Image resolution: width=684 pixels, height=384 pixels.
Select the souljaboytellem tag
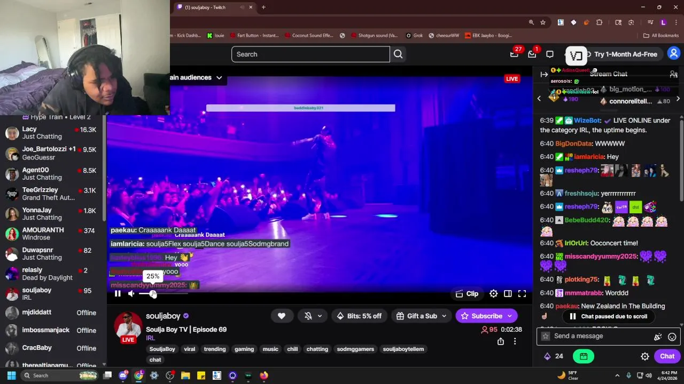[x=403, y=349]
